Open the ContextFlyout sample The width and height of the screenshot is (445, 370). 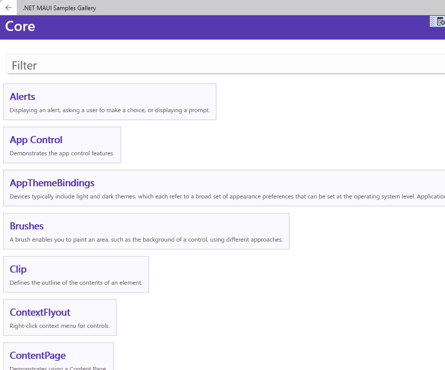click(x=40, y=312)
